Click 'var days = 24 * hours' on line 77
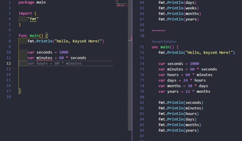The height and width of the screenshot is (141, 242). pos(182,80)
